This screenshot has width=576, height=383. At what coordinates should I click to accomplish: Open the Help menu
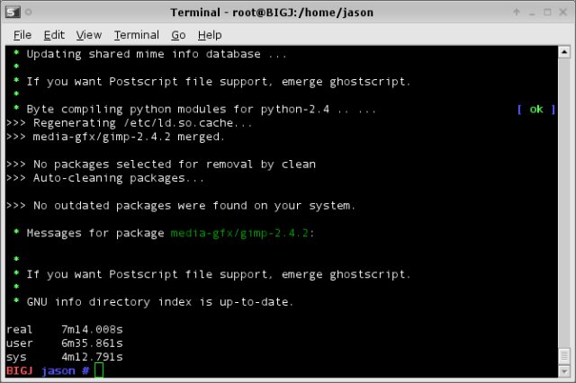tap(210, 35)
